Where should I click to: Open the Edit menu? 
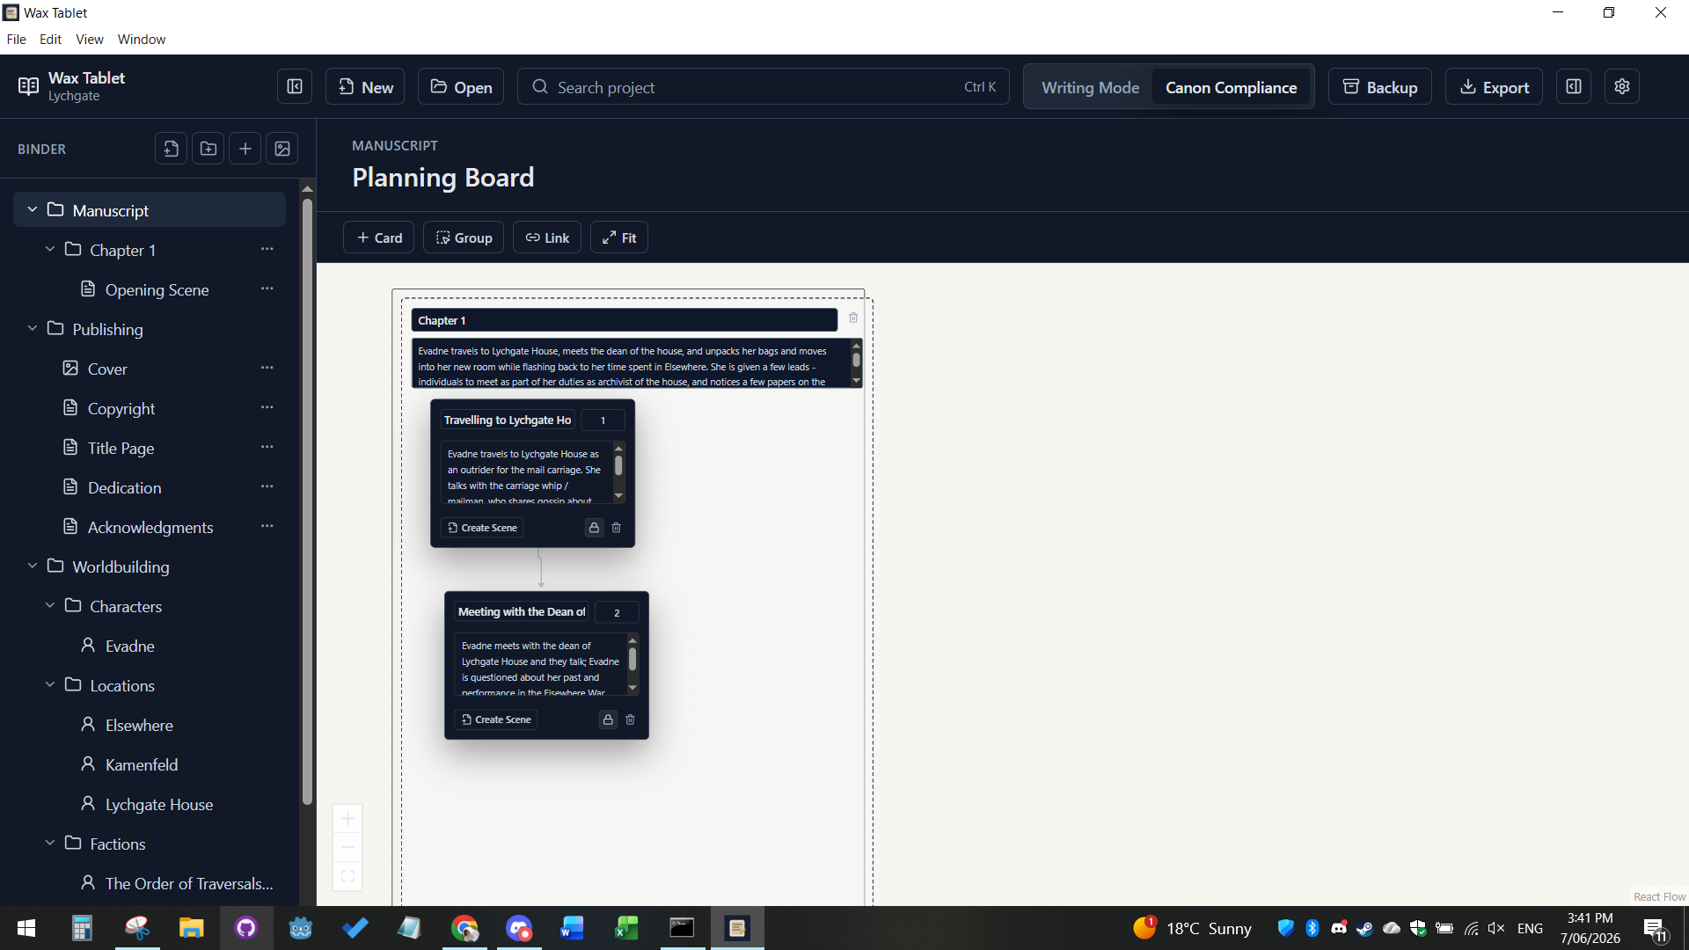(x=50, y=40)
